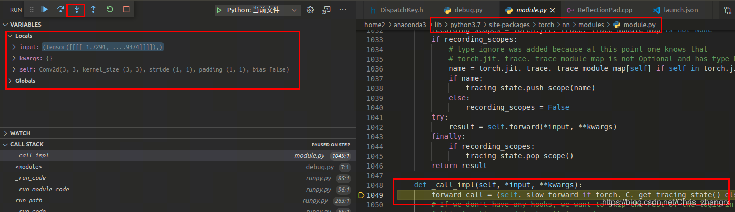Select the _run_module_code stack frame
Viewport: 735px width, 212px height.
tap(178, 189)
